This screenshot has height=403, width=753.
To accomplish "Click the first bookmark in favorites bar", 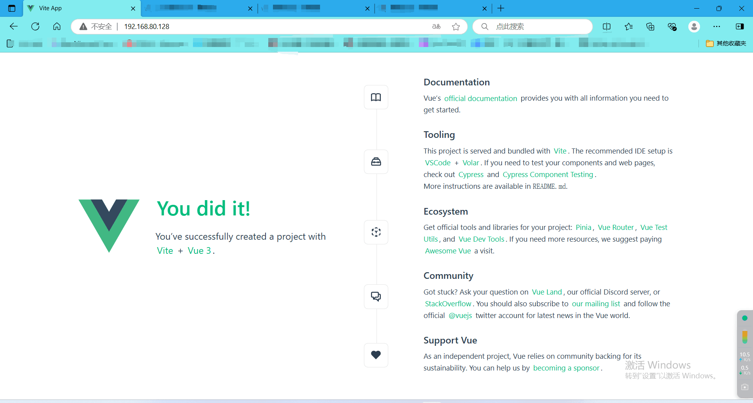I will [x=25, y=43].
